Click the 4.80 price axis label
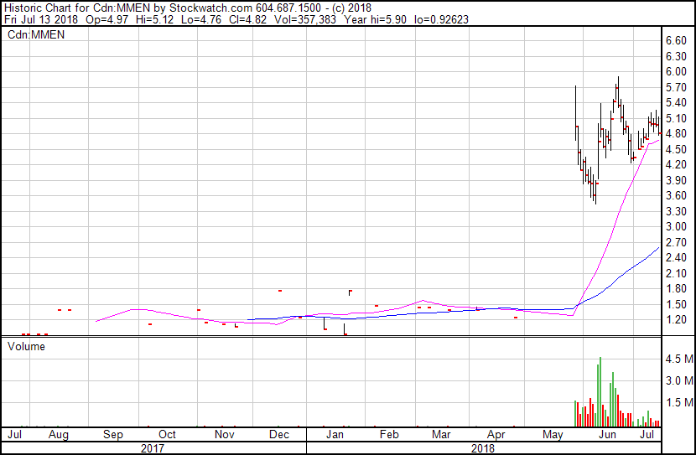 coord(676,134)
